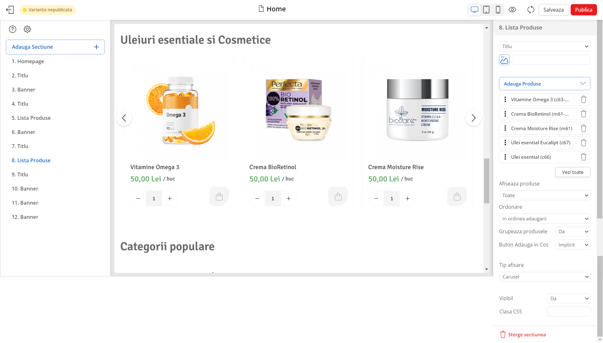Switch to tablet preview icon
The image size is (603, 343).
(486, 10)
